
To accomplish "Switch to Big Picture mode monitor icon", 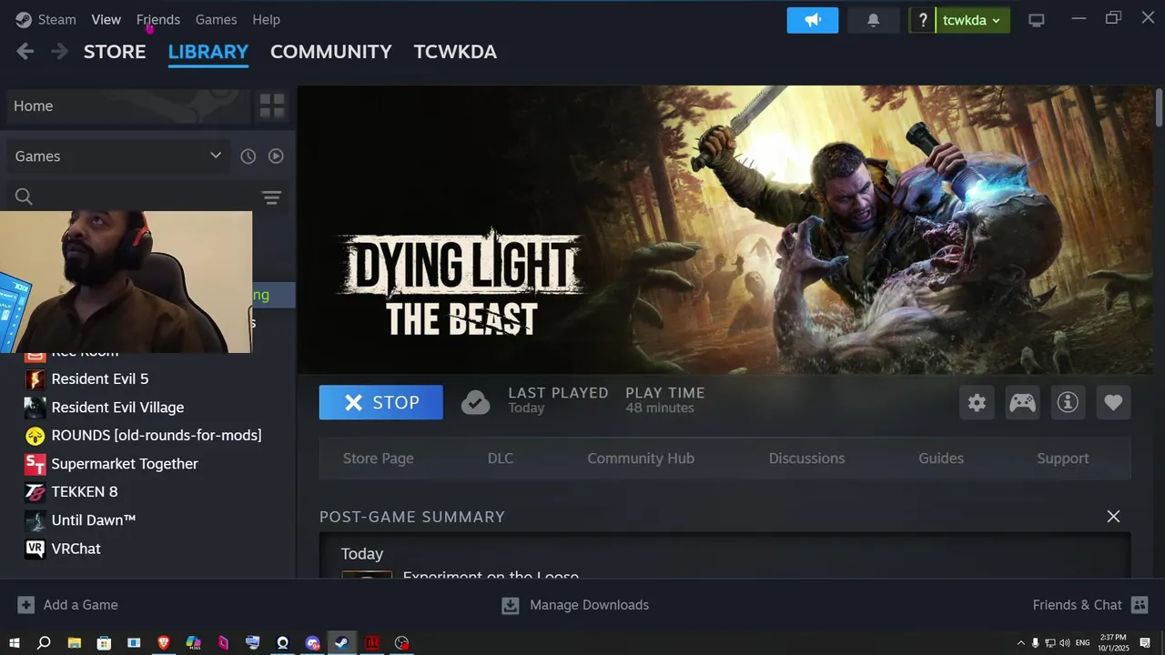I will [1037, 20].
